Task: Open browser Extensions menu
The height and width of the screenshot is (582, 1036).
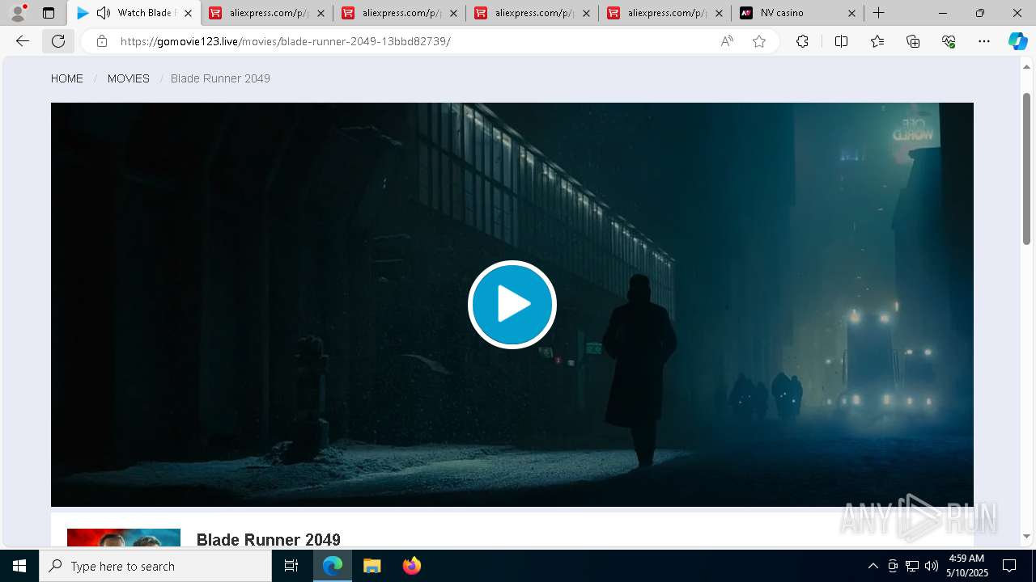Action: (x=802, y=41)
